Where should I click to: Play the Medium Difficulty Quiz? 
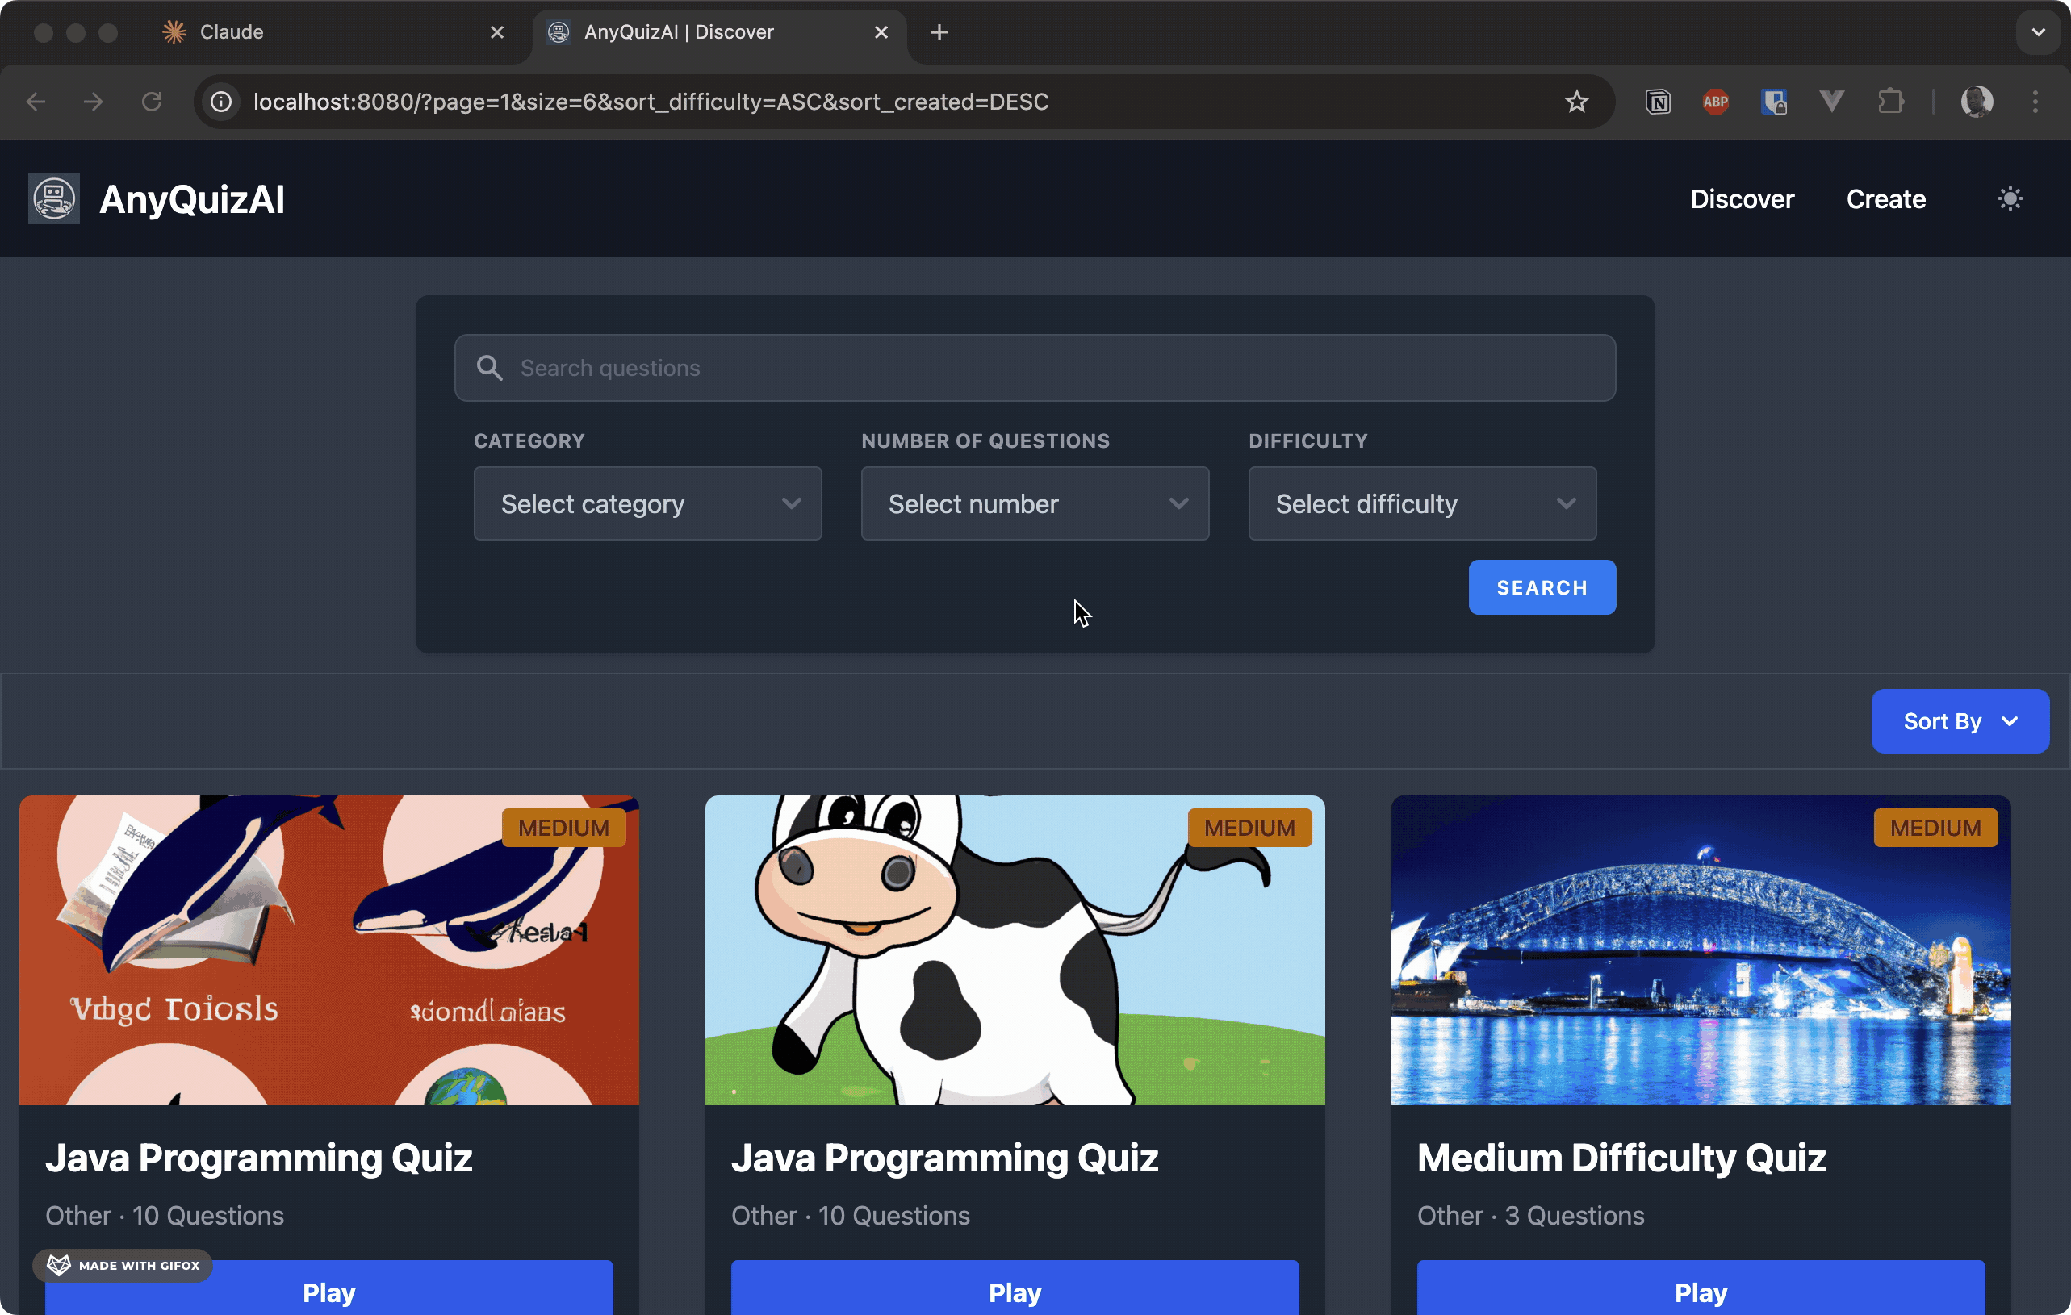click(1701, 1292)
